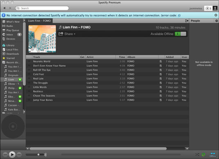Select the track The Struggle
The image size is (219, 159).
(41, 83)
